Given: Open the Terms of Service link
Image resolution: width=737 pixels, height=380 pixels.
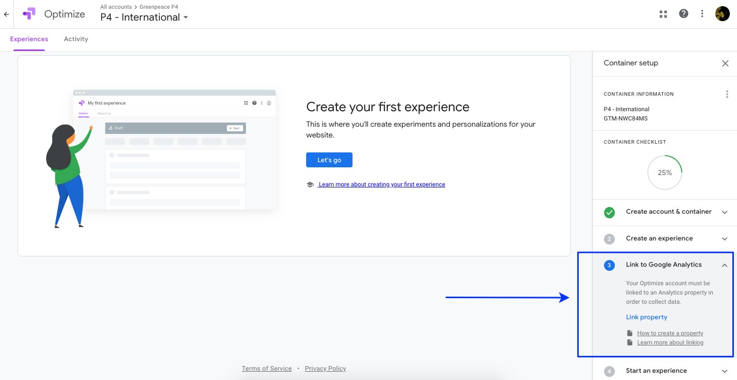Looking at the screenshot, I should point(266,369).
